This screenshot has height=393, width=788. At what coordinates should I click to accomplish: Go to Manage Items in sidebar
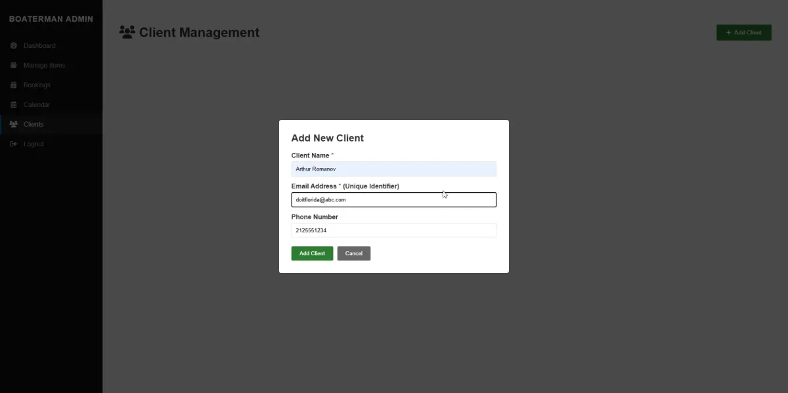click(44, 66)
